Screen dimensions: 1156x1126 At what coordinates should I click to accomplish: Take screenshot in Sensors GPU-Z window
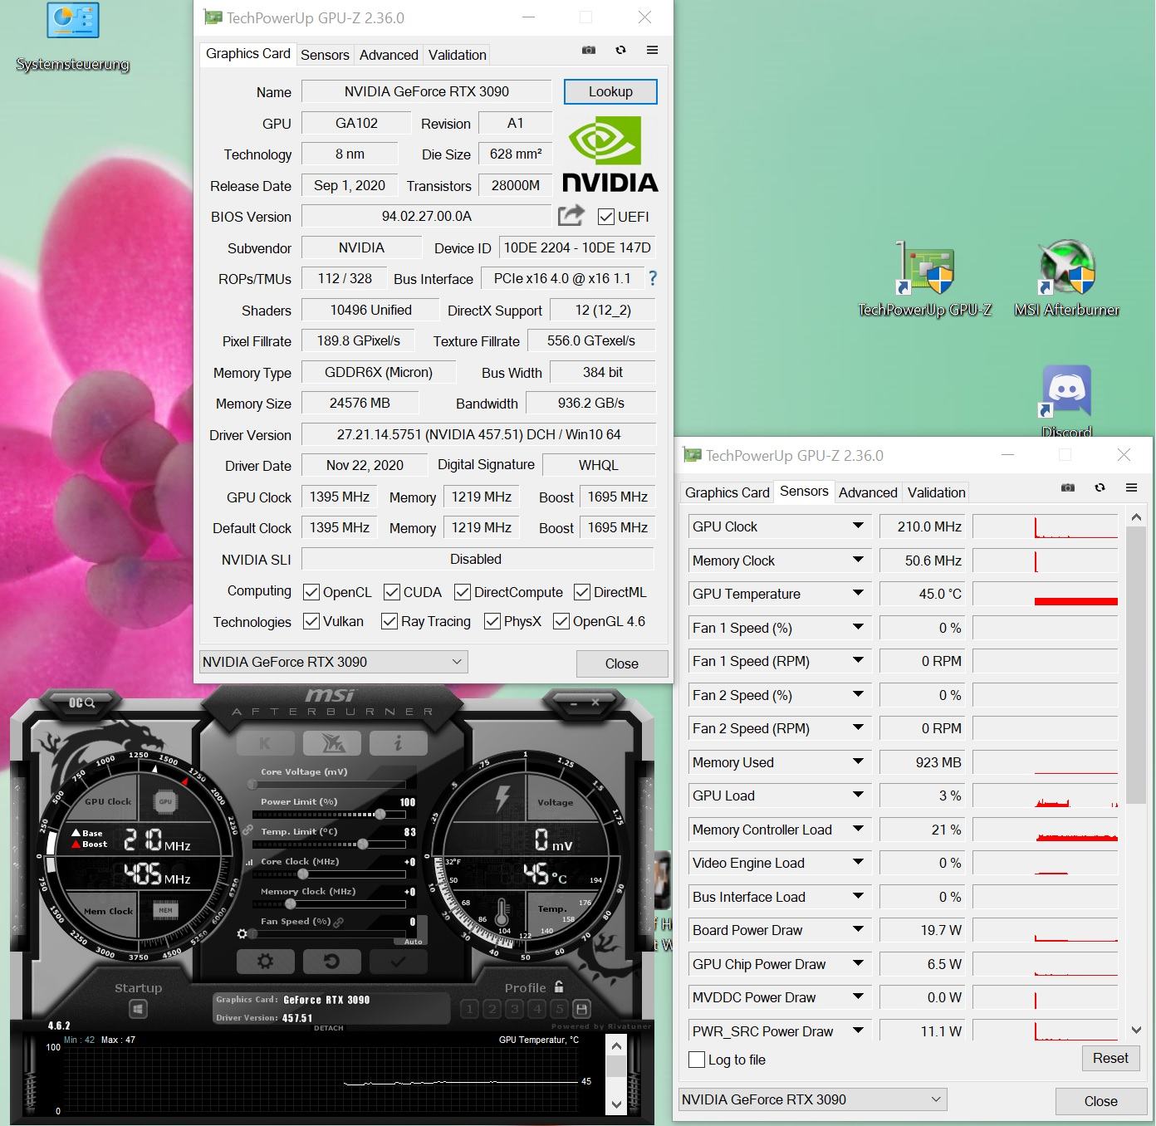click(x=1068, y=488)
